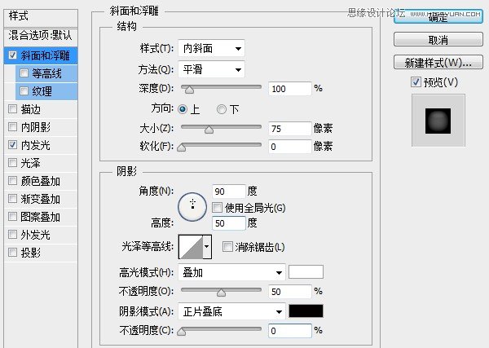Screen dimensions: 489x348
Task: Click the 新建样式(W)... button
Action: pos(438,63)
